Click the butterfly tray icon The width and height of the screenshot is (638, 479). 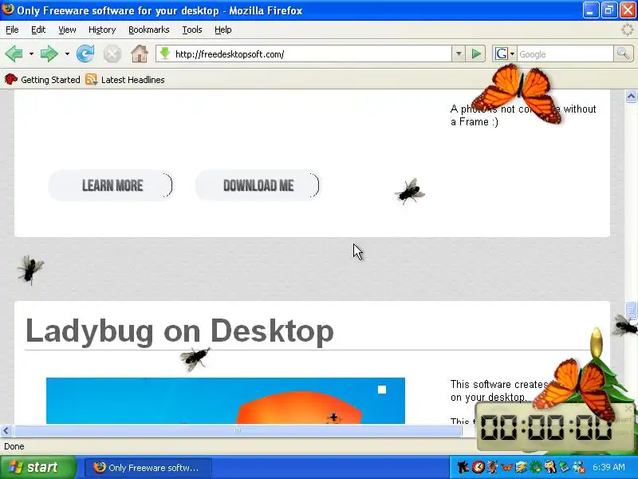(506, 467)
